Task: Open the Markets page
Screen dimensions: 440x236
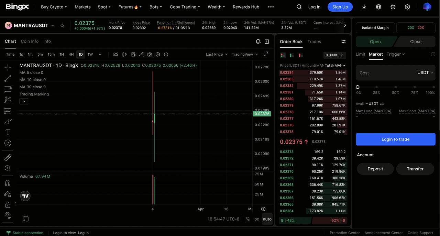Action: click(x=82, y=7)
